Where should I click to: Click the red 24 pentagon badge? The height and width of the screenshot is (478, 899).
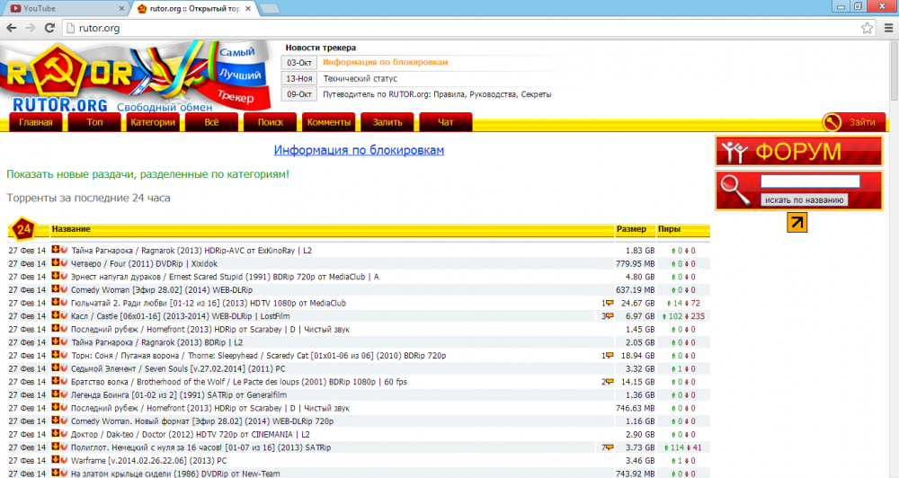(x=23, y=229)
